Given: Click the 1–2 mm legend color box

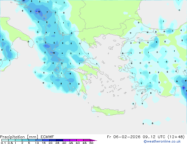Looking at the screenshot, I should [x=19, y=140].
